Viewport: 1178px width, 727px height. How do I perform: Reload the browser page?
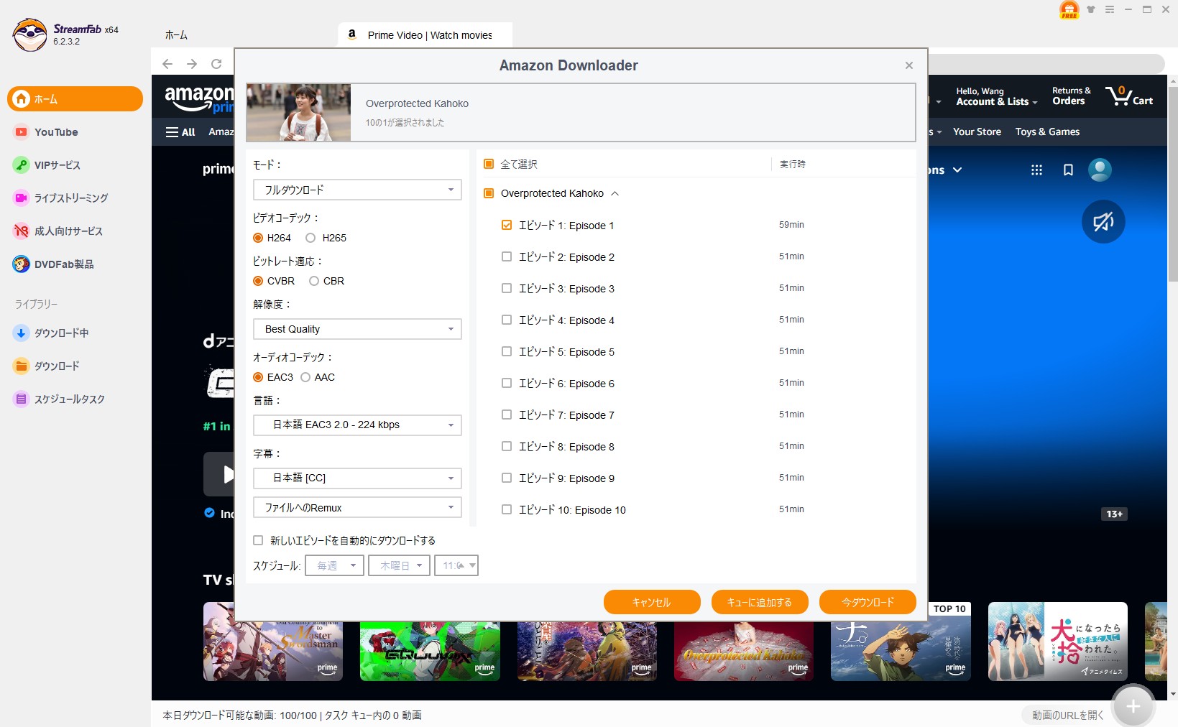coord(216,64)
